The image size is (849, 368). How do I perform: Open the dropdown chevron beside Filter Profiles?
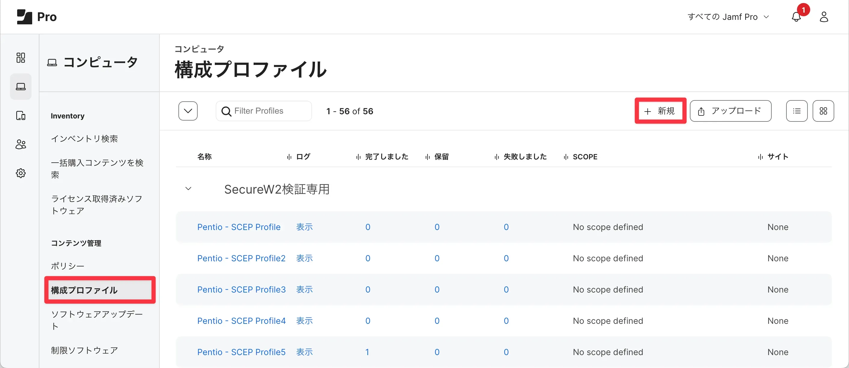pos(188,111)
